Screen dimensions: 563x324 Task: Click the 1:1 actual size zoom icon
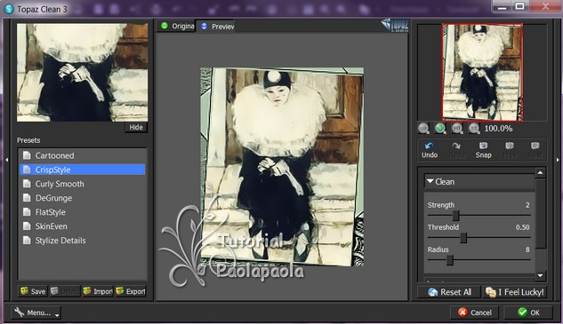[x=474, y=128]
